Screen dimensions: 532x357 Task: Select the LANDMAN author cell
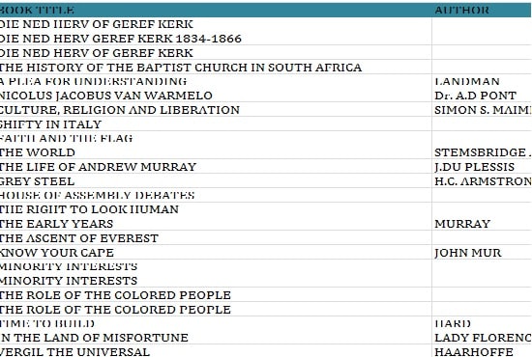tap(482, 81)
